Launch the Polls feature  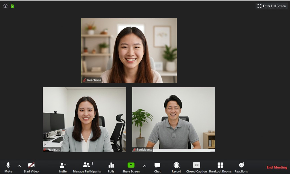111,165
